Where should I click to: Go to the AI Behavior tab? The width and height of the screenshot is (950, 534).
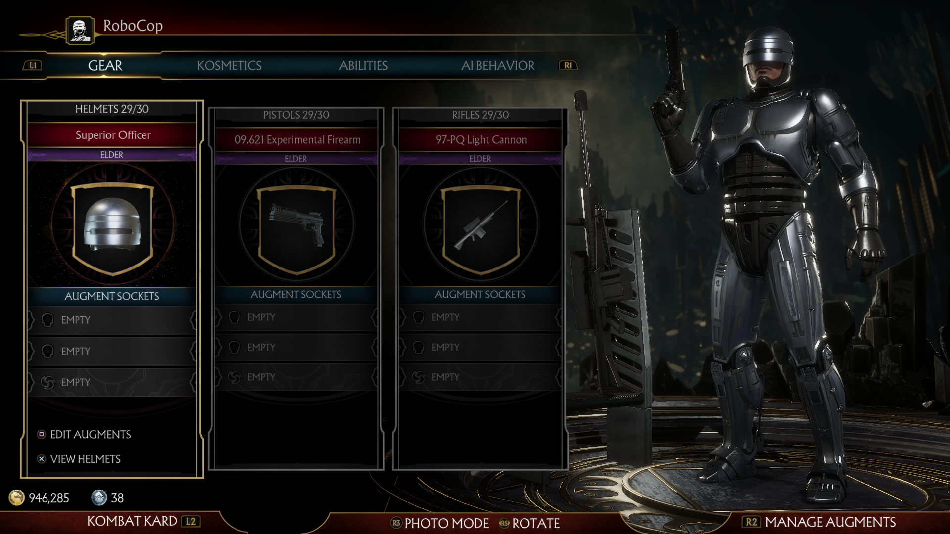[498, 65]
